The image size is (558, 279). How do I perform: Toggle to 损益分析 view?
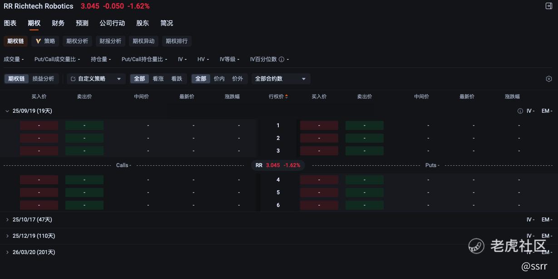[43, 79]
